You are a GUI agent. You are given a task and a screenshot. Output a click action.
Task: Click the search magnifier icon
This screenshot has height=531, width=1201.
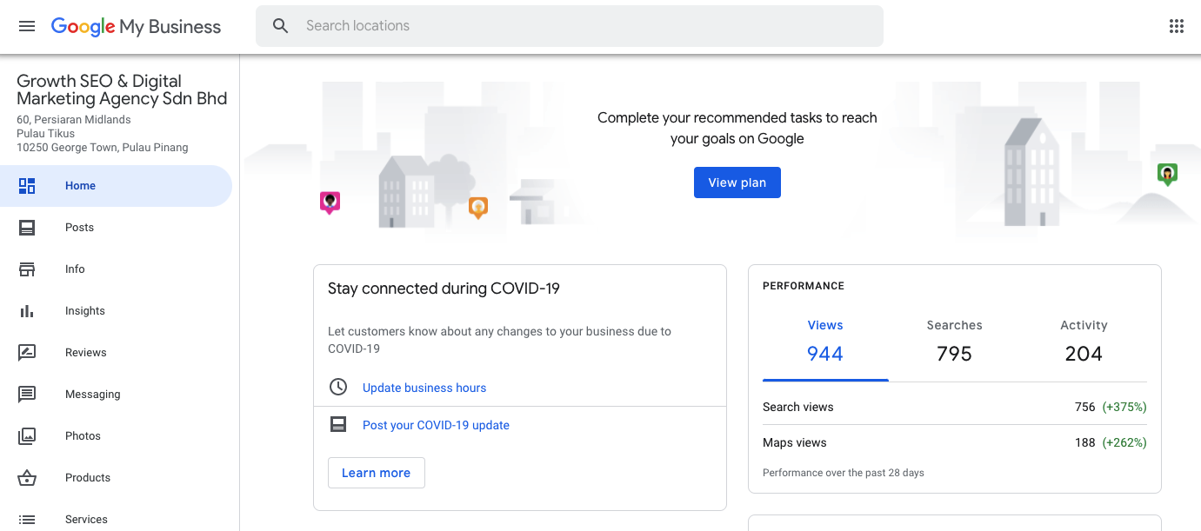(x=280, y=26)
